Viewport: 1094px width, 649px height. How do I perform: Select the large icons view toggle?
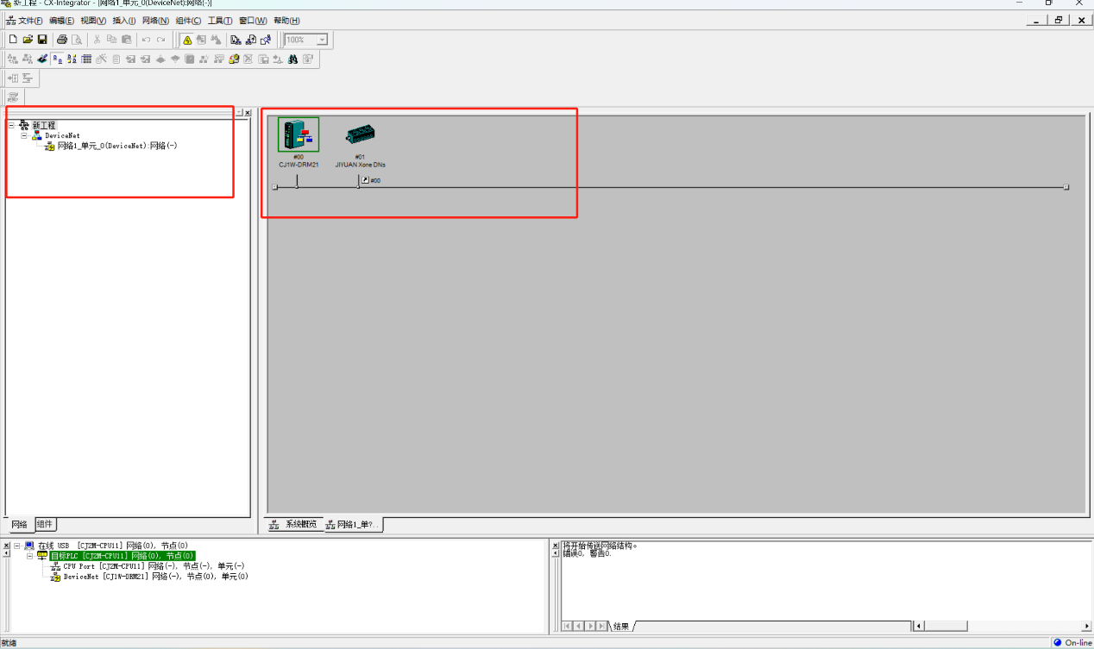pyautogui.click(x=57, y=59)
